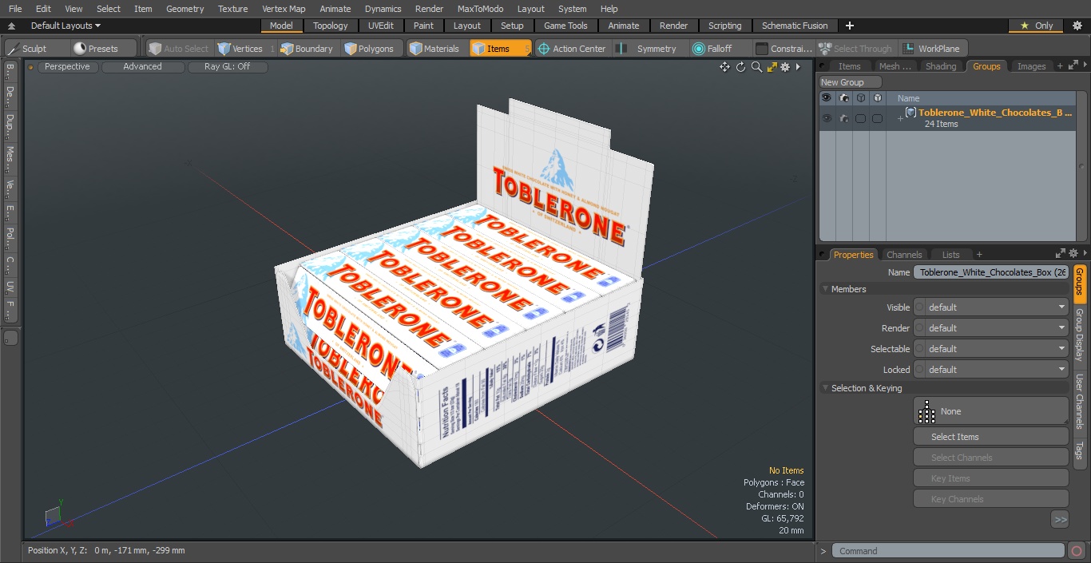This screenshot has height=563, width=1091.
Task: Click the New Group button
Action: click(850, 82)
